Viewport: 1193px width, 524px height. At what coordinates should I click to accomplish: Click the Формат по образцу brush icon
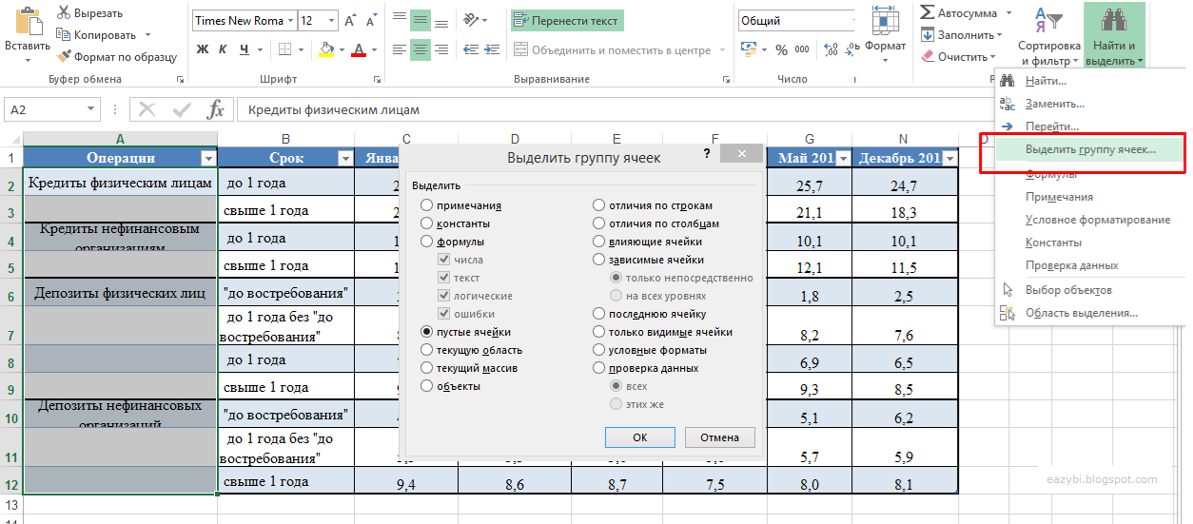tap(64, 57)
